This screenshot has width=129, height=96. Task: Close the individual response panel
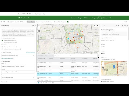(127, 26)
